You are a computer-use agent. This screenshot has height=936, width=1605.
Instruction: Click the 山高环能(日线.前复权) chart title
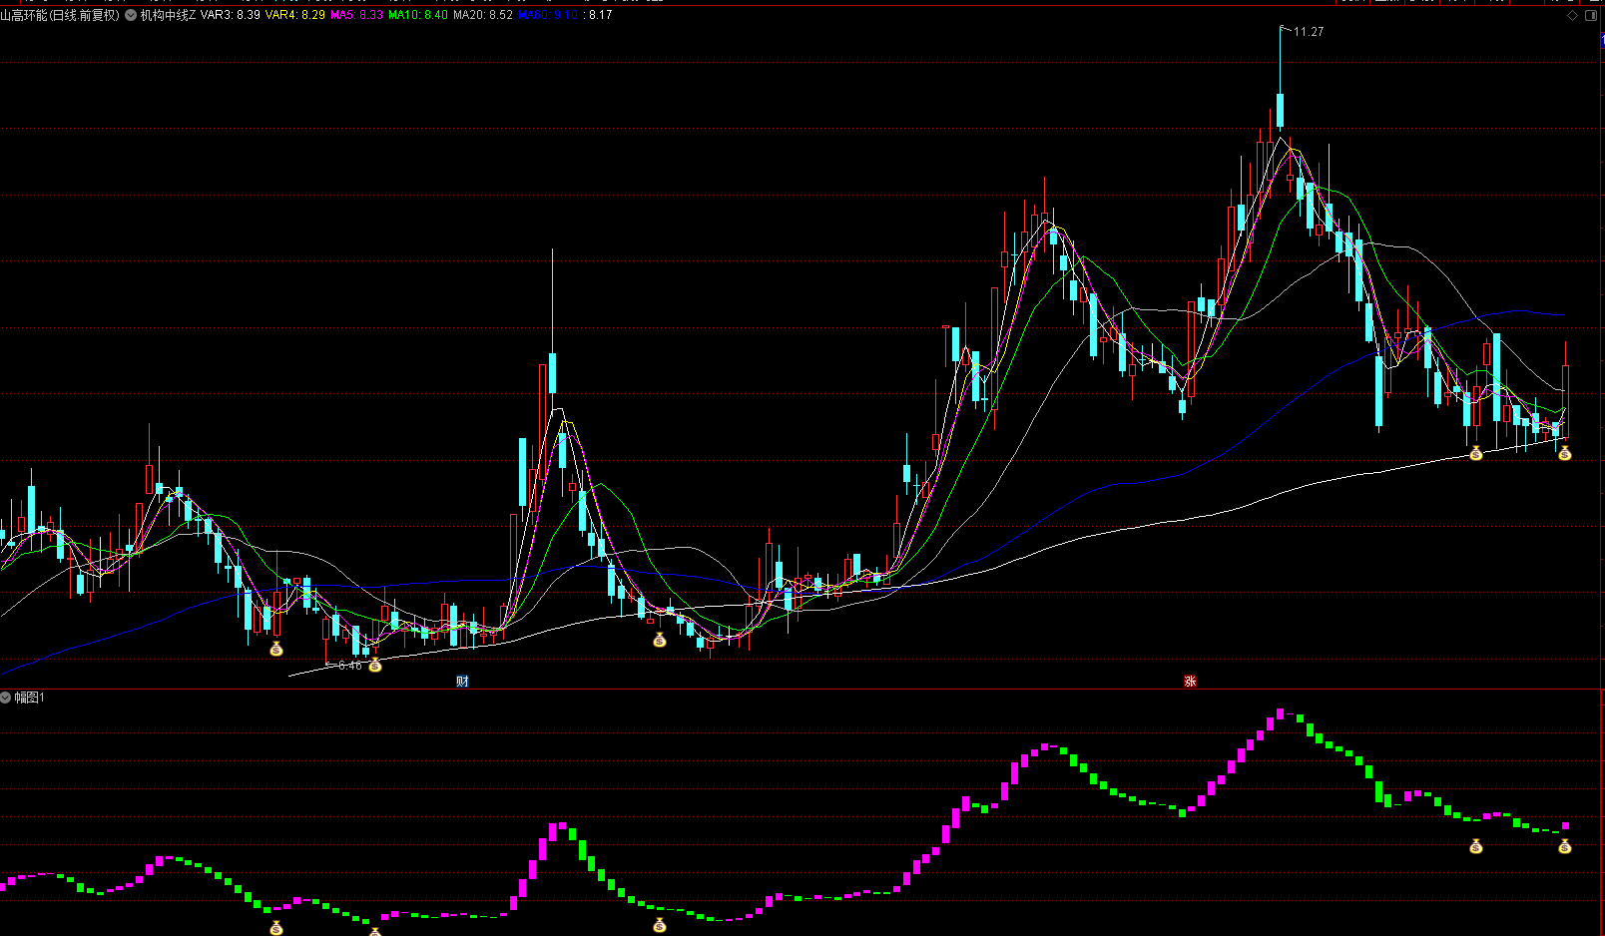click(x=60, y=16)
